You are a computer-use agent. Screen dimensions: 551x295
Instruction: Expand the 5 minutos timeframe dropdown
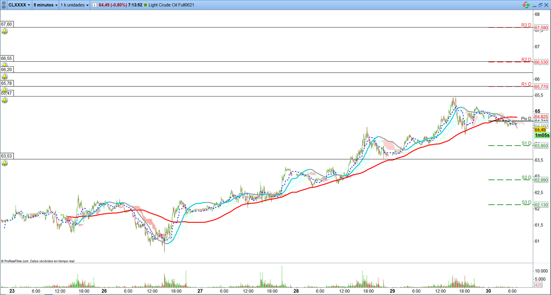pyautogui.click(x=45, y=5)
